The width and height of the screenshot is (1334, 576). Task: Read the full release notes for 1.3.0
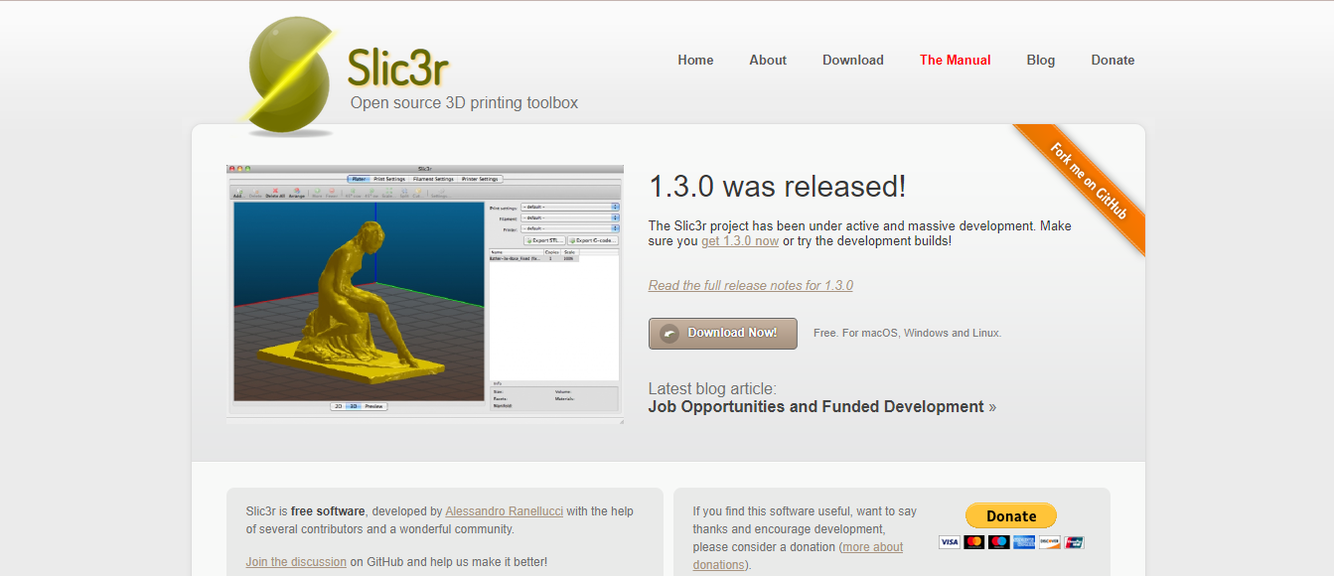tap(751, 285)
